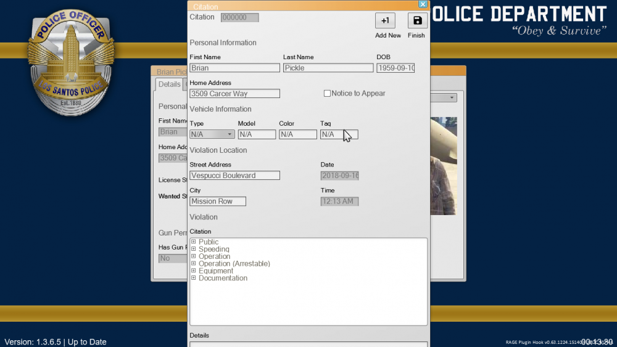This screenshot has height=347, width=617.
Task: Enable the Notice to Appear checkbox
Action: click(x=327, y=94)
